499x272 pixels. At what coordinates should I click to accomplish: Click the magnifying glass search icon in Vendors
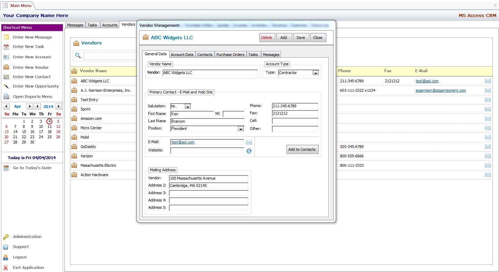click(78, 56)
